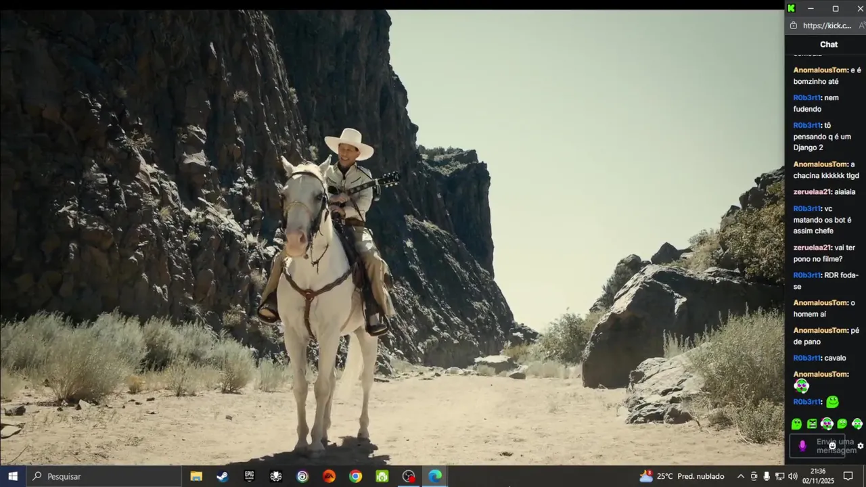Viewport: 866px width, 487px height.
Task: Click username AnomalousTom on 'o homem aí' message
Action: [820, 302]
